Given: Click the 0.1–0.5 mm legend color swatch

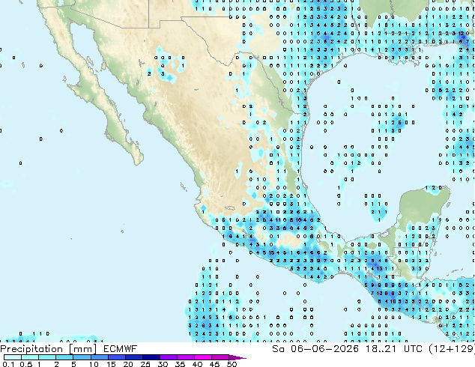Looking at the screenshot, I should click(13, 357).
